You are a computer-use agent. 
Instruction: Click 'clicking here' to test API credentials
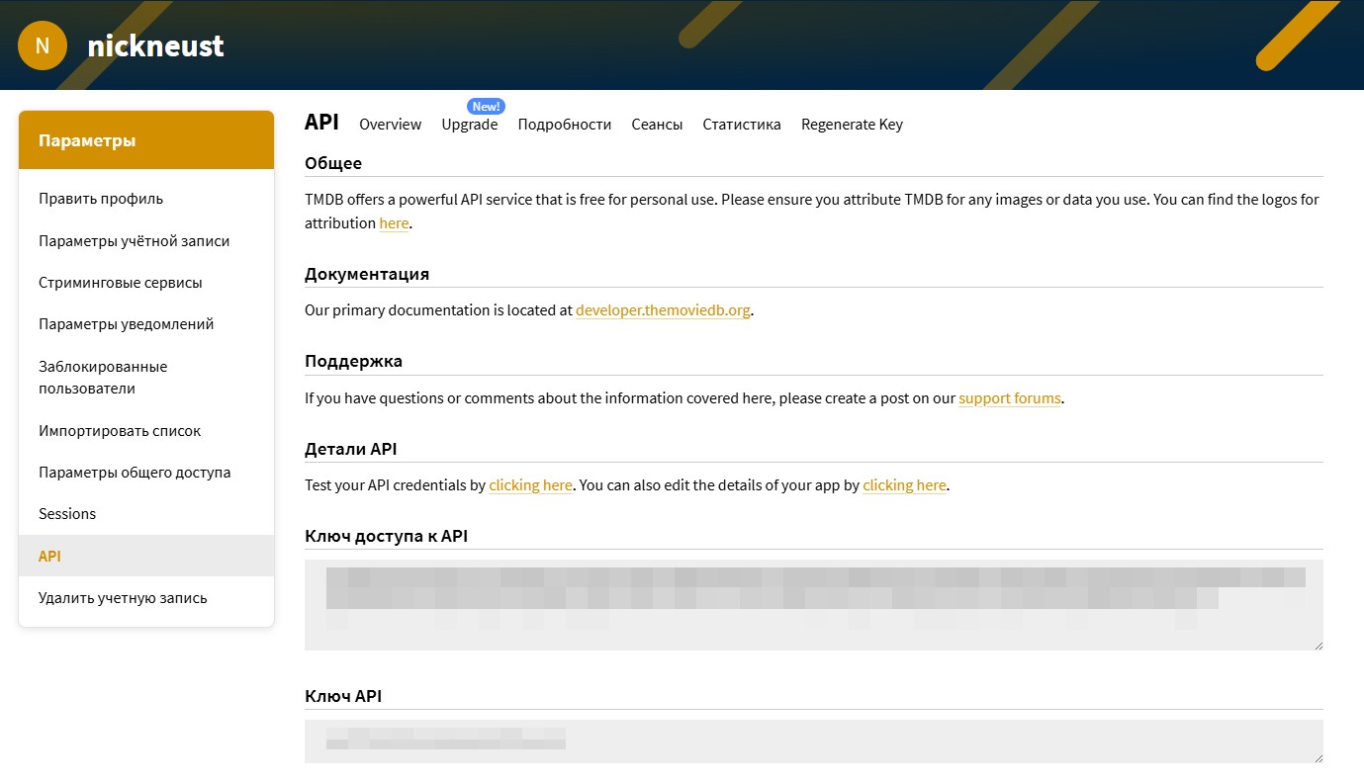point(530,485)
